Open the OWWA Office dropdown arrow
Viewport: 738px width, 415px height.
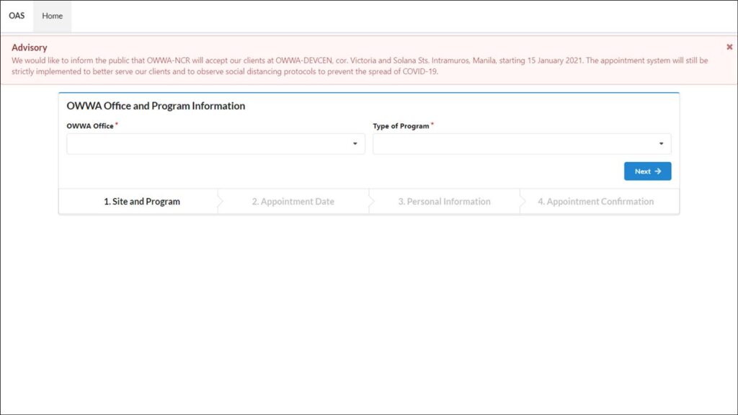click(x=355, y=143)
